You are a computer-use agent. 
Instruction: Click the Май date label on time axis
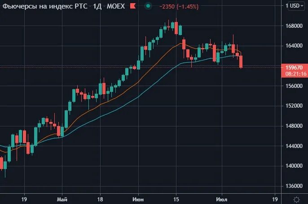62,200
